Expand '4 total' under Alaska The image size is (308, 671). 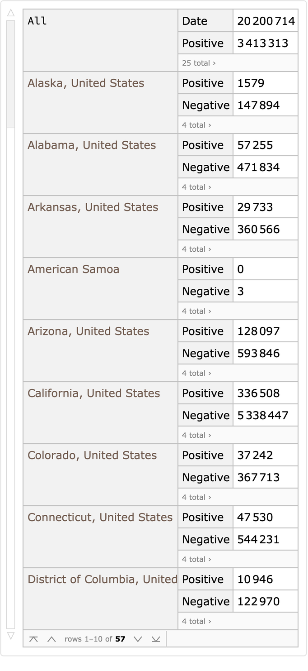point(196,125)
